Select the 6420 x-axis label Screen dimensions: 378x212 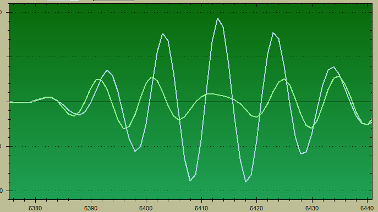click(x=256, y=208)
